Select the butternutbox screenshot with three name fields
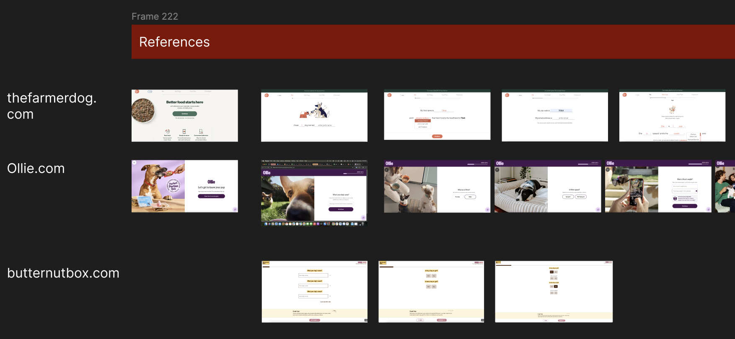735x339 pixels. [x=315, y=292]
